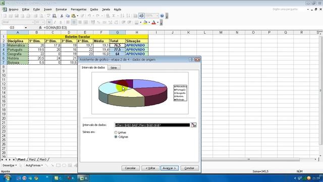Click the Fill Color paint bucket
The width and height of the screenshot is (323, 182).
tap(145, 22)
